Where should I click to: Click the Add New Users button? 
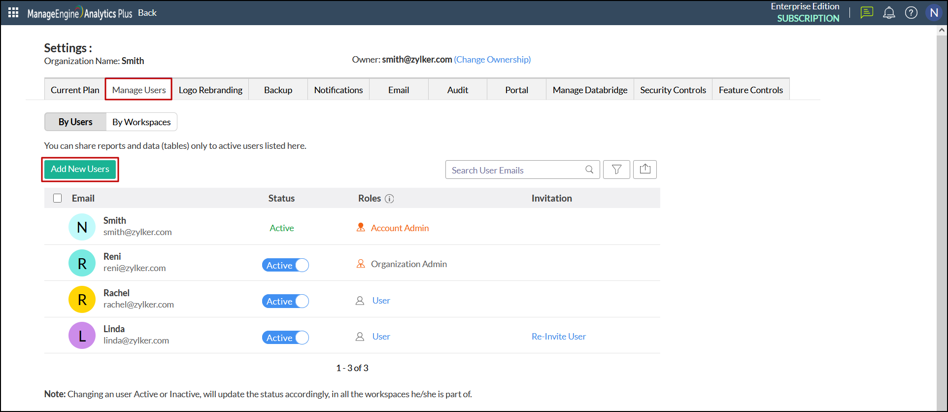[80, 169]
